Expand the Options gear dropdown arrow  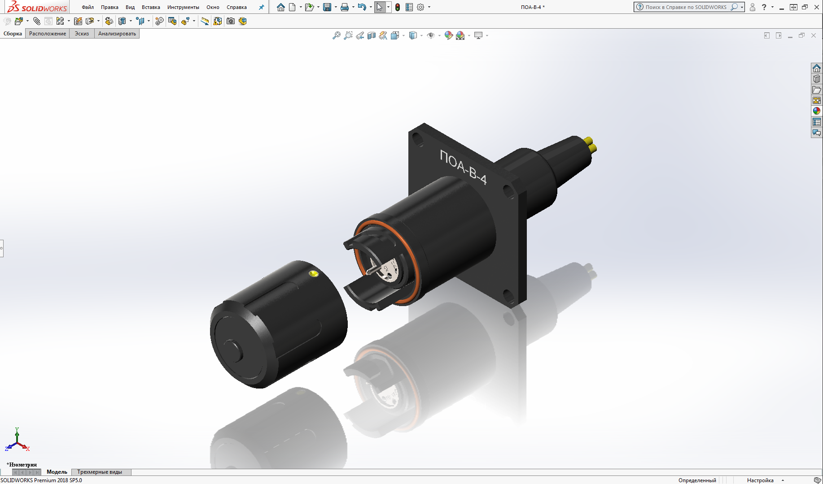coord(429,7)
